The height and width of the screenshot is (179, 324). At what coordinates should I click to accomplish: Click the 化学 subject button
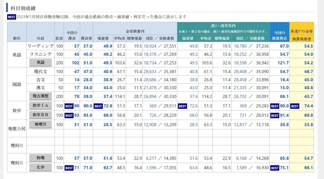coord(41,167)
